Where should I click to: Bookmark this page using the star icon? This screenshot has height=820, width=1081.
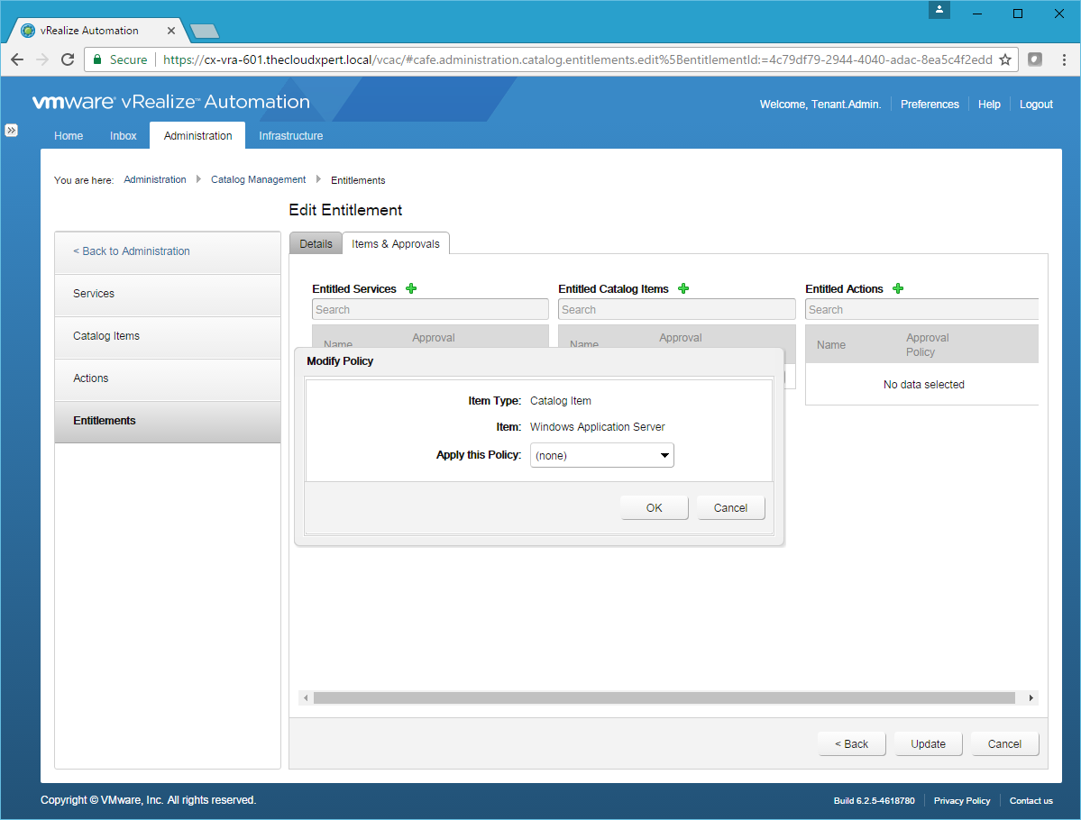1005,59
